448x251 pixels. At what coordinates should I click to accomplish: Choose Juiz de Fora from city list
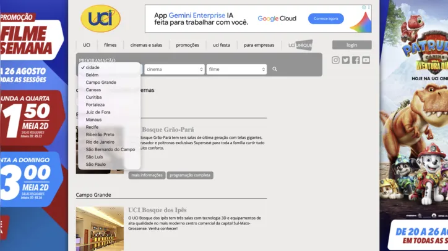coord(110,112)
